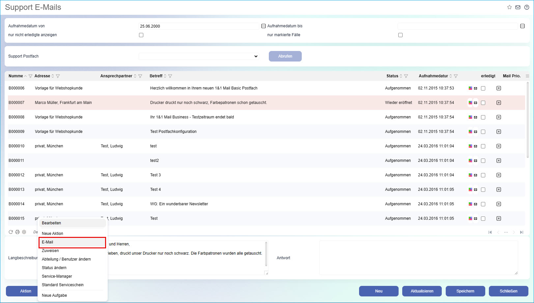Screen dimensions: 534x303
Task: Choose 'Status ändern' in the menu
Action: tap(54, 268)
